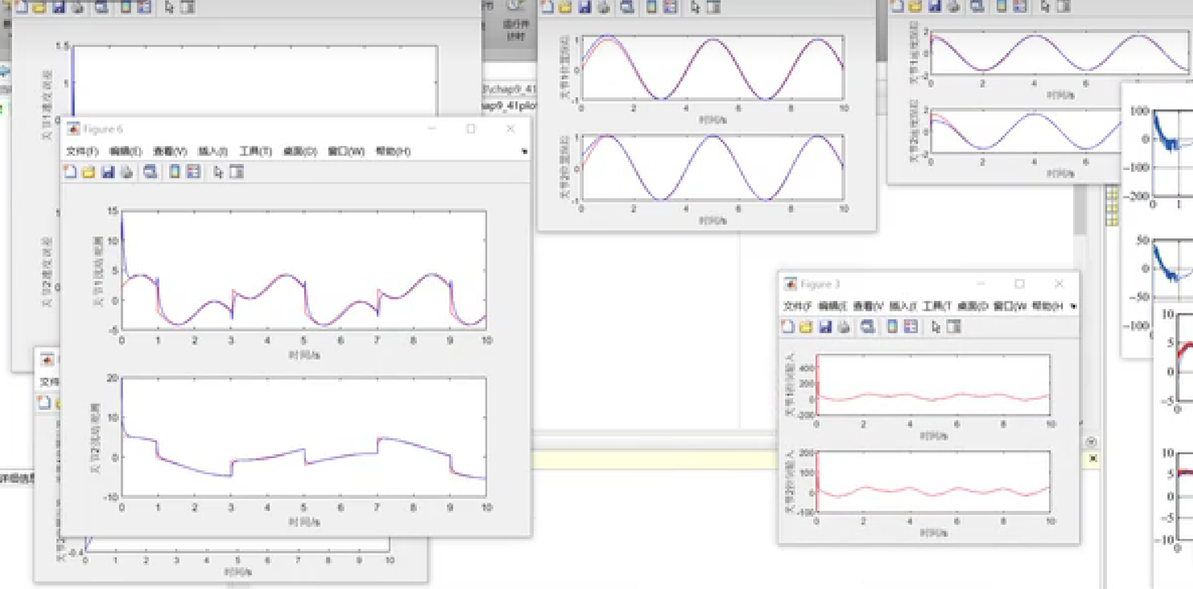This screenshot has width=1193, height=589.
Task: Toggle Insert Legend in Figure 6 toolbar
Action: [193, 172]
